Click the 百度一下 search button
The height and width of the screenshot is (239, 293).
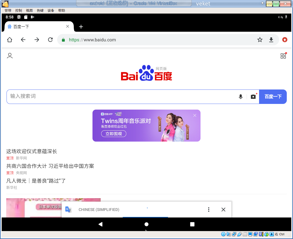pyautogui.click(x=273, y=97)
